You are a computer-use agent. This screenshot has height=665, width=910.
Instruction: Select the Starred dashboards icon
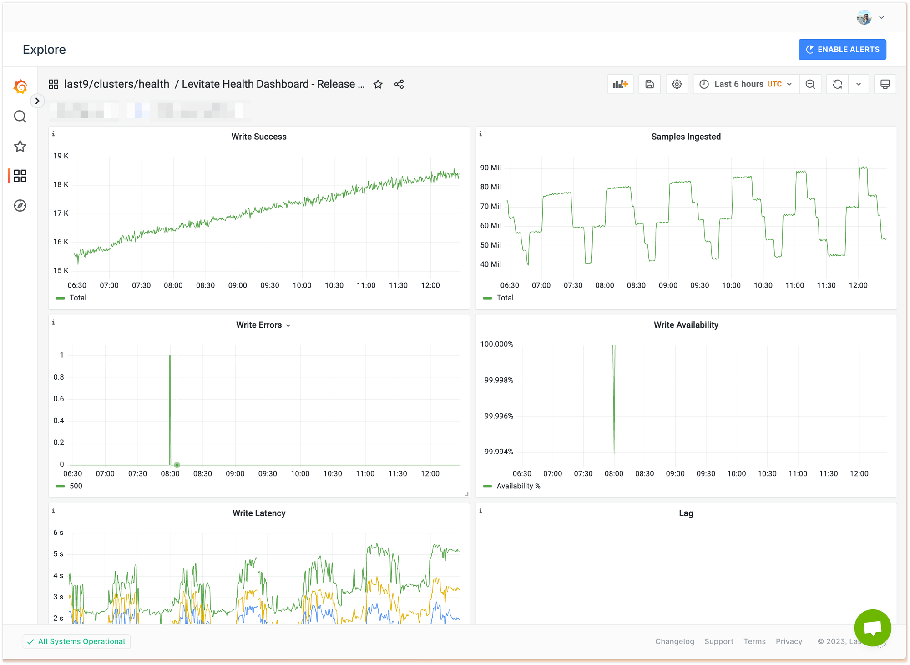20,146
